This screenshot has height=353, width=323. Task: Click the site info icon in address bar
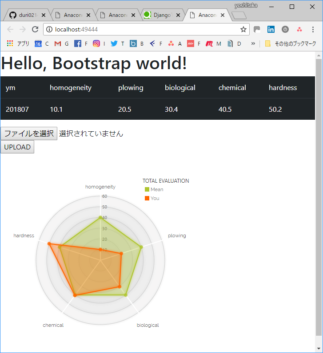[x=49, y=30]
